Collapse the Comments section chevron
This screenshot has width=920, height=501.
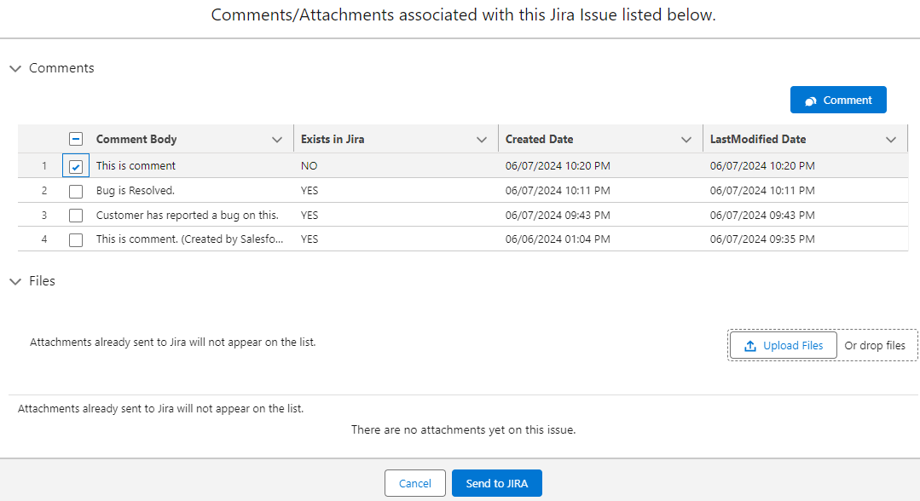[x=16, y=69]
